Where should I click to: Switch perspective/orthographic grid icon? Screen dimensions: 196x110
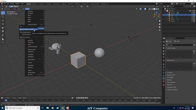(160, 30)
